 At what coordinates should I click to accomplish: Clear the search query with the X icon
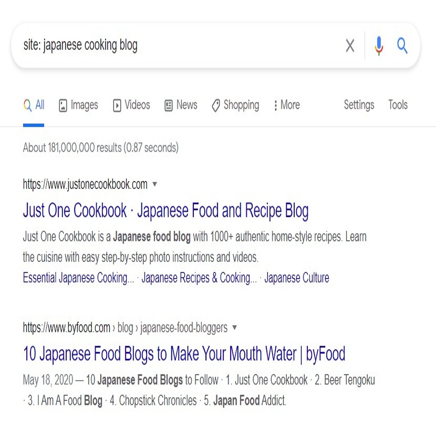(350, 45)
